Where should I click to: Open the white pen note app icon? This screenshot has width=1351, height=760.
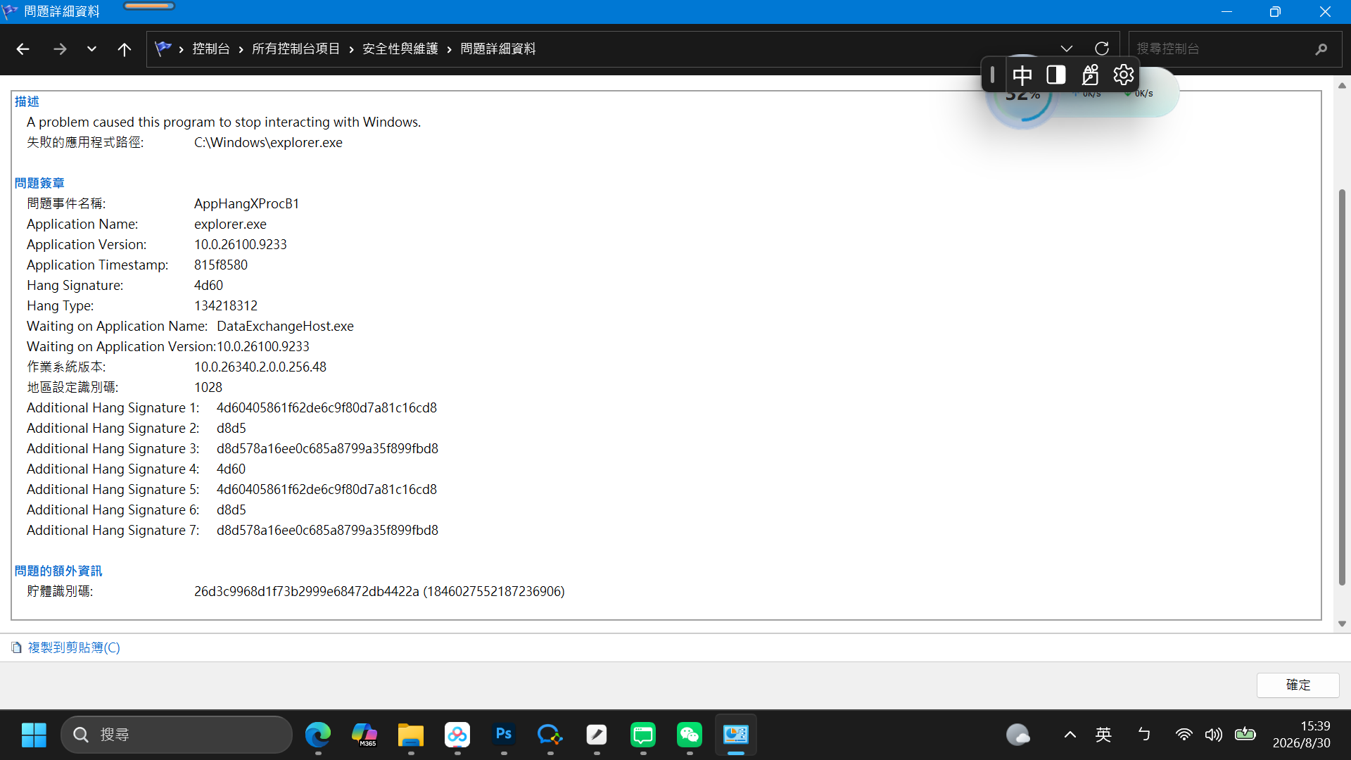[x=596, y=735]
